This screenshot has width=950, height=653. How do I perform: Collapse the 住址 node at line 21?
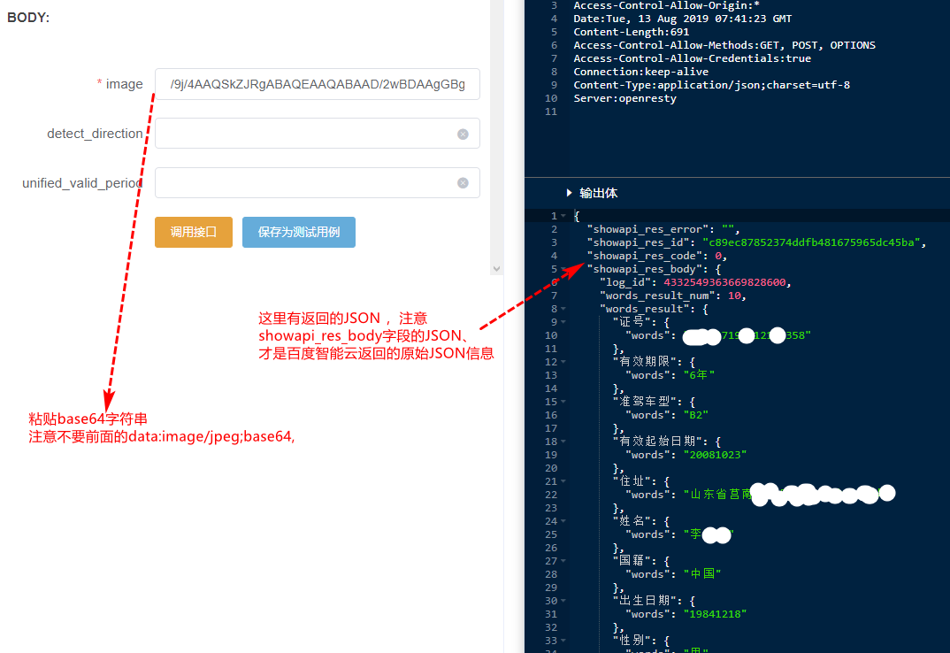(x=563, y=481)
